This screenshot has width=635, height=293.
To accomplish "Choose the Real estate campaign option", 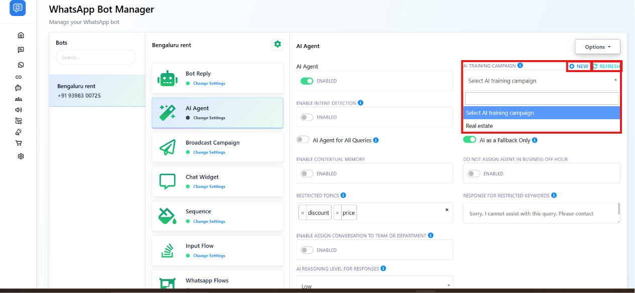I will 542,126.
